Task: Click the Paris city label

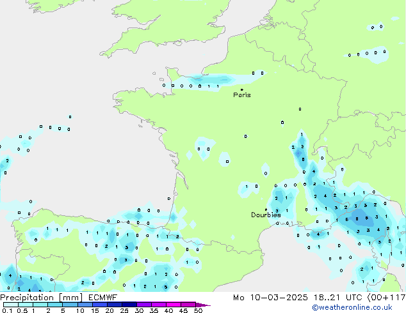Action: pos(242,95)
